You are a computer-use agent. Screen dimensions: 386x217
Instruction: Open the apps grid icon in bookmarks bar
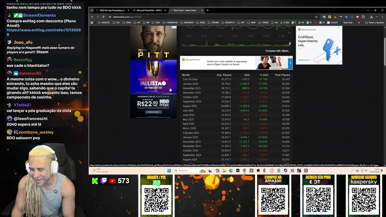pos(92,23)
